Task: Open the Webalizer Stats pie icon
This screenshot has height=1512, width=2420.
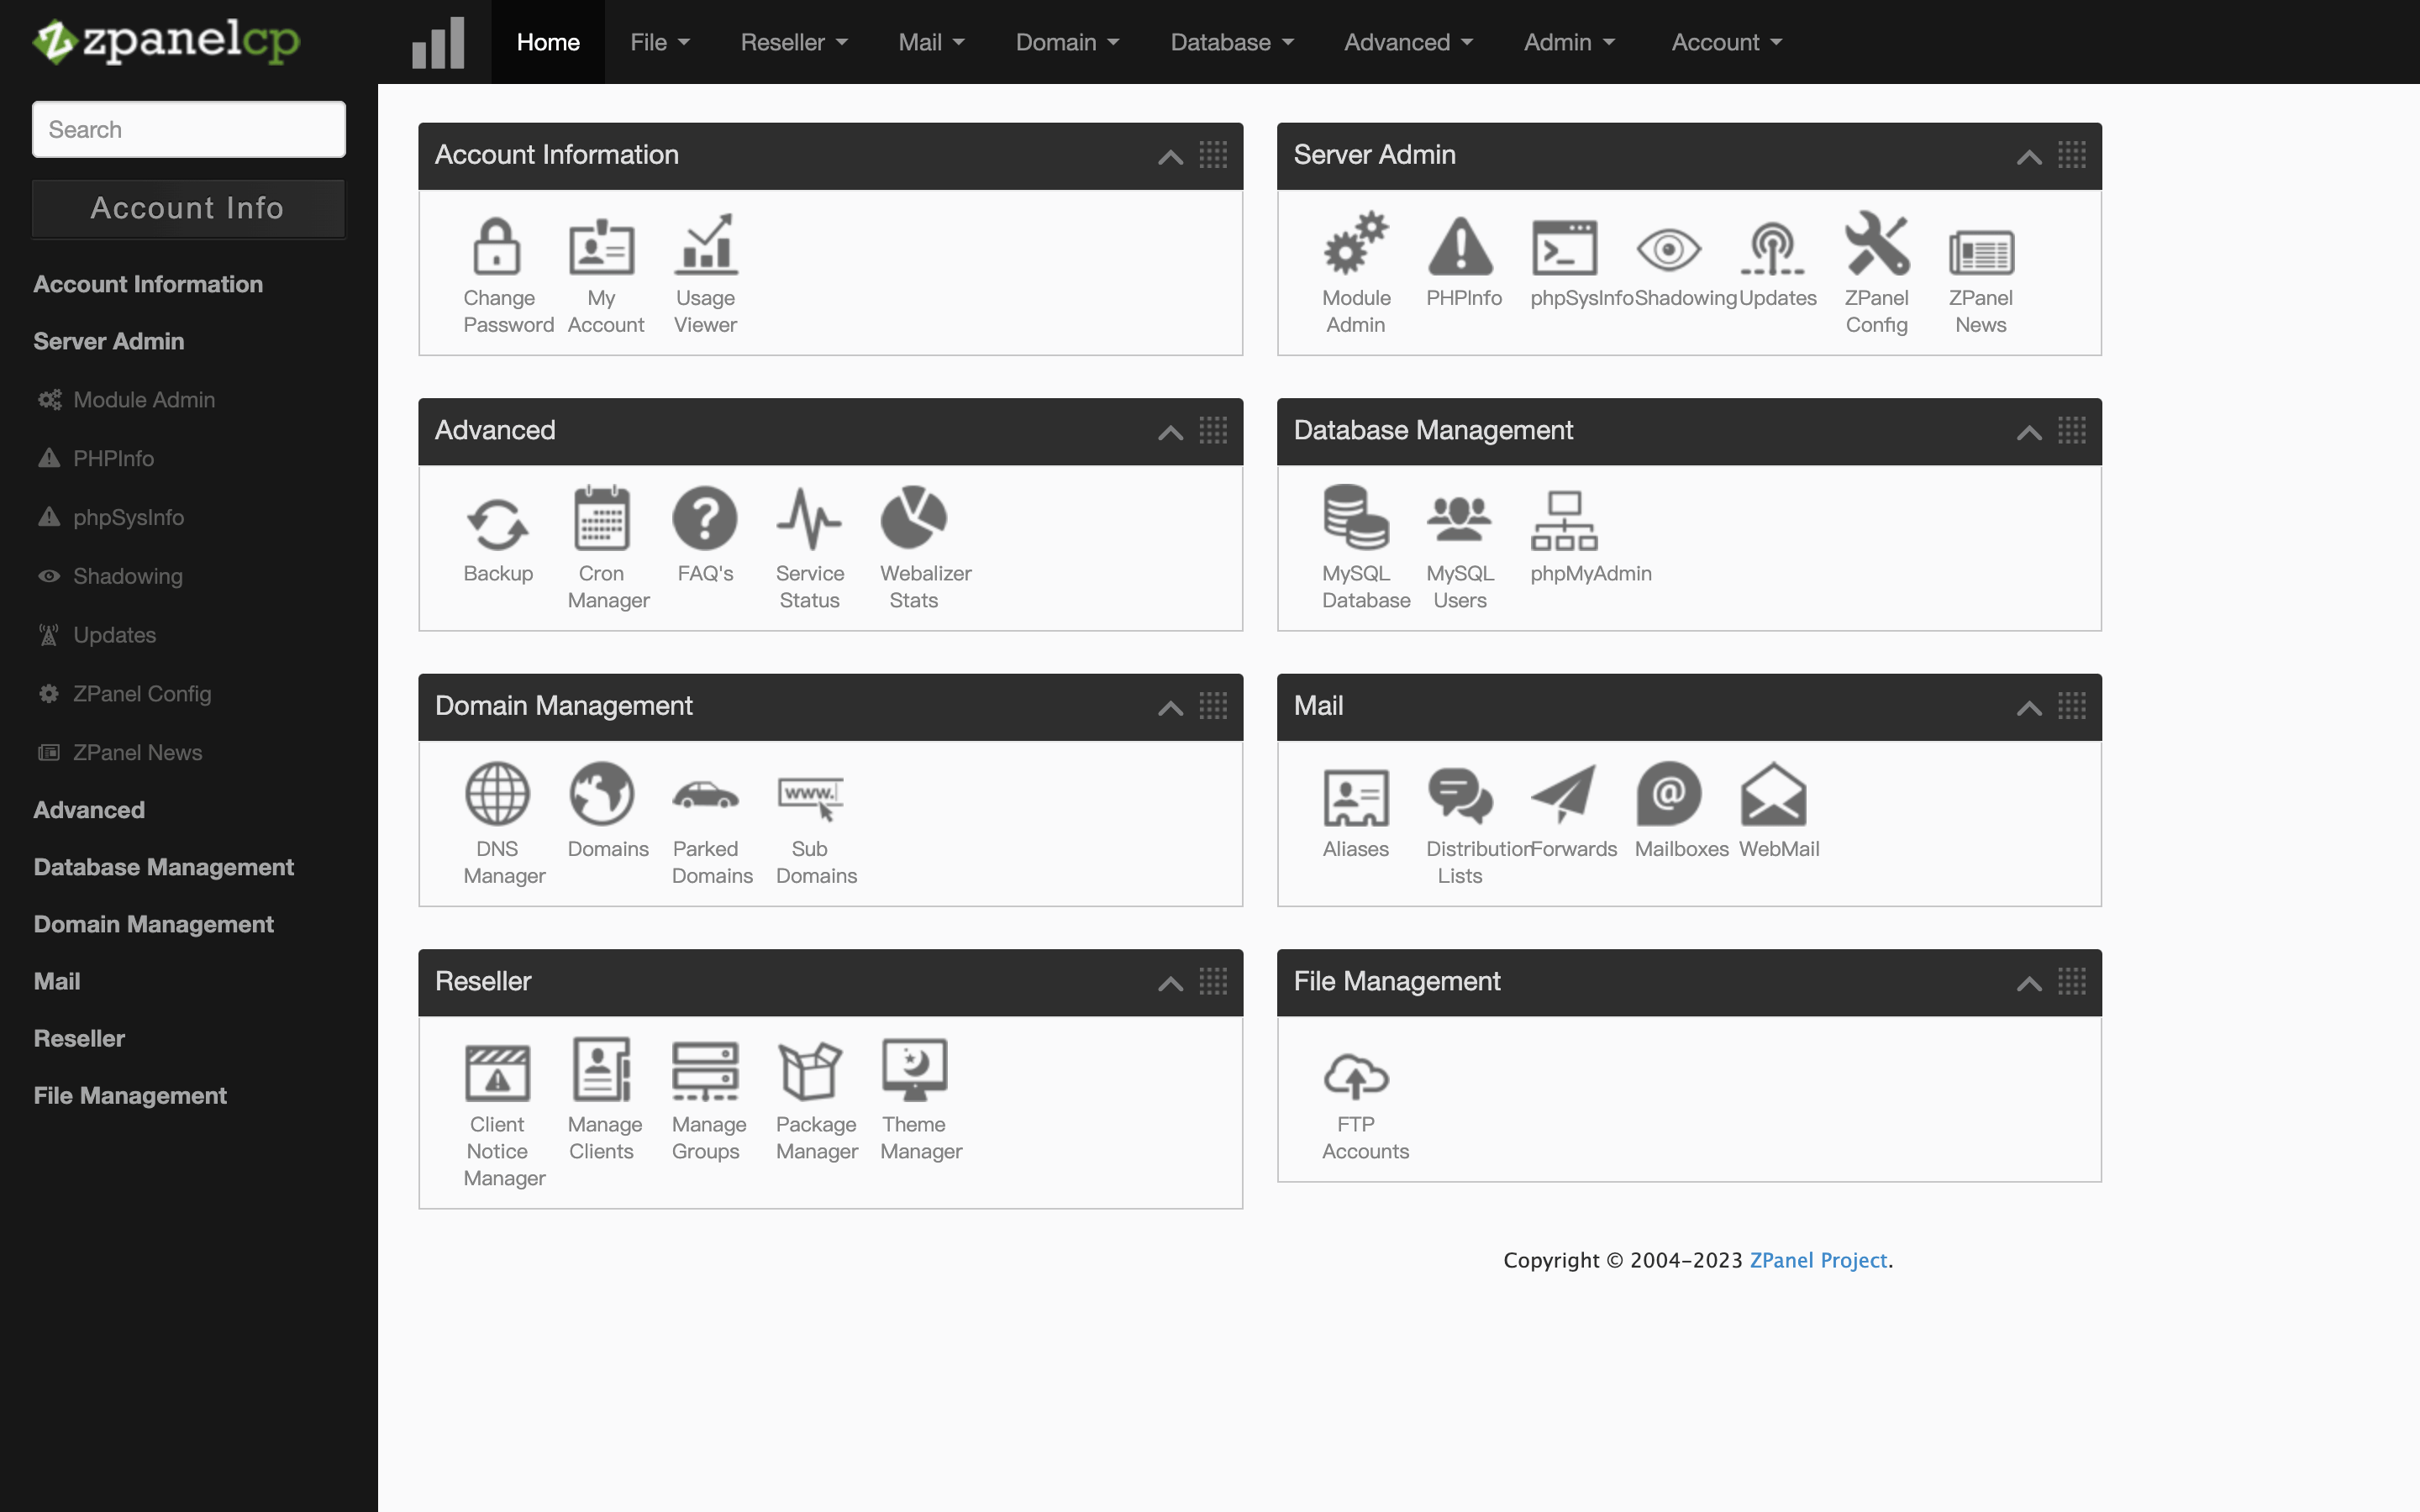Action: point(913,517)
